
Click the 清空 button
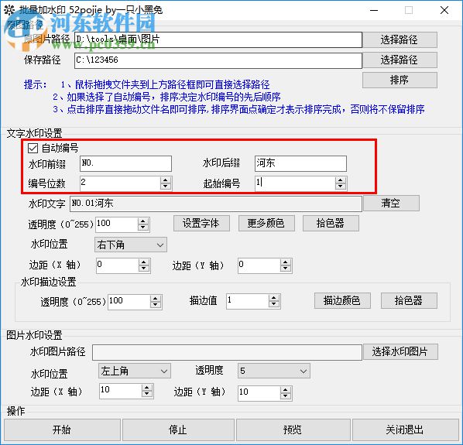click(391, 204)
